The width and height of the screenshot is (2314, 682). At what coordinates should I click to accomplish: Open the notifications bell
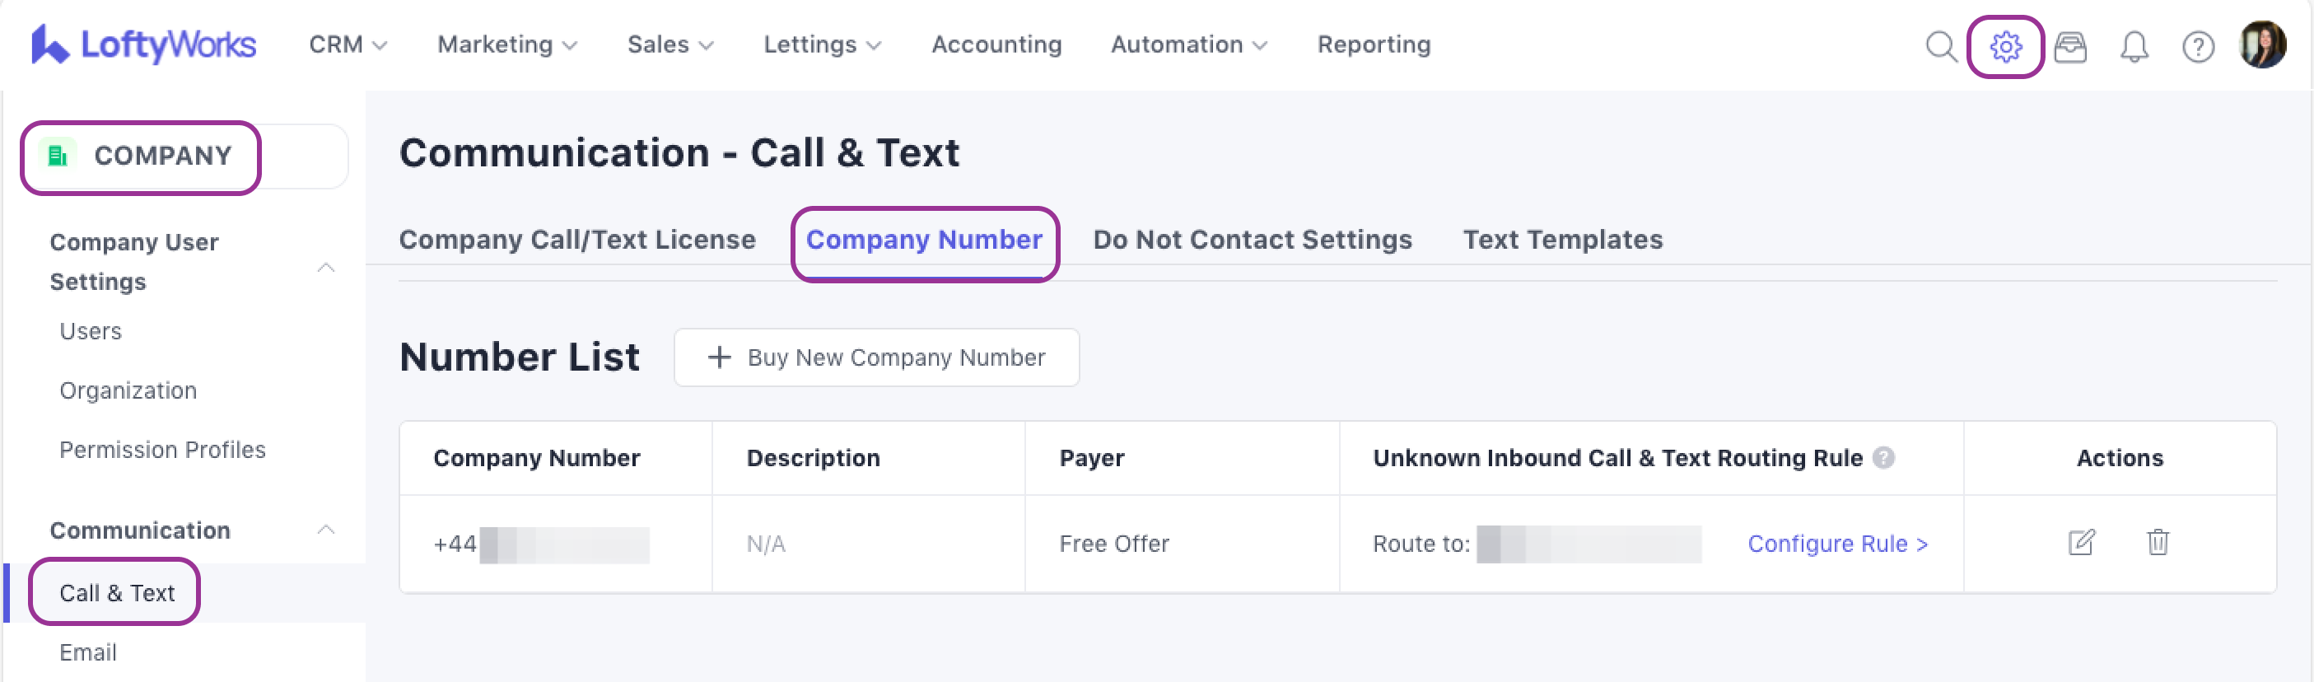click(x=2134, y=46)
